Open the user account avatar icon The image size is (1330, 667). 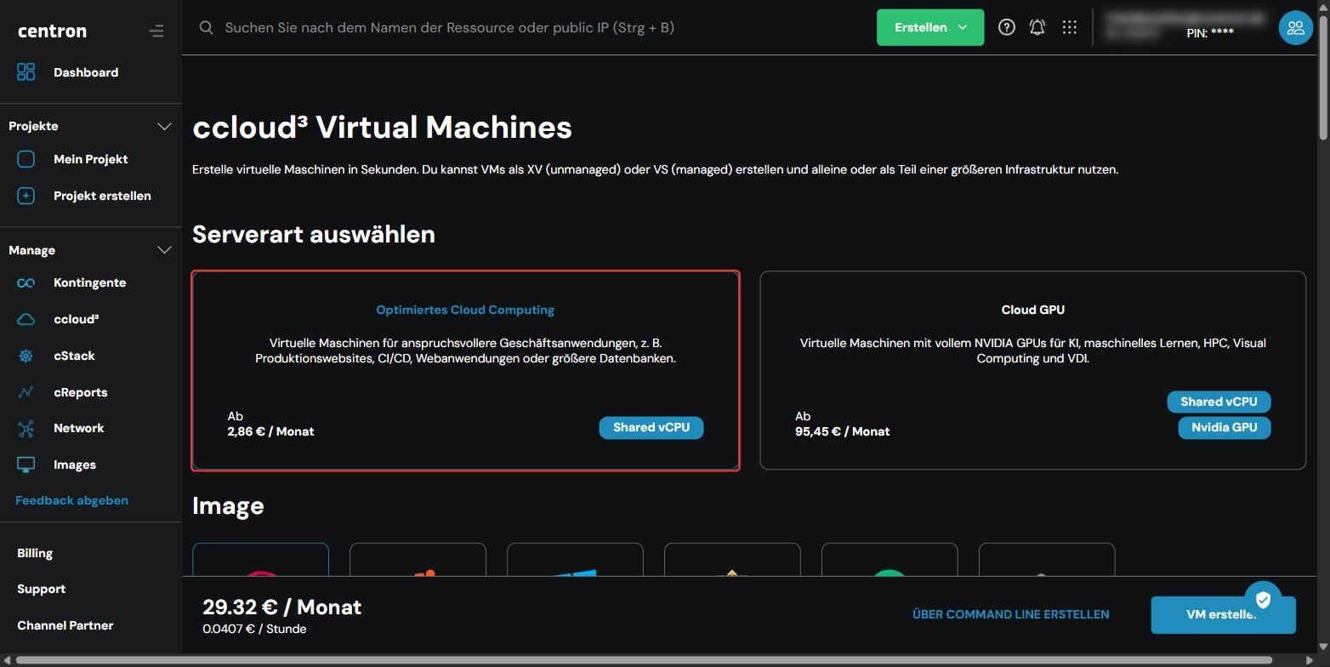[1296, 27]
